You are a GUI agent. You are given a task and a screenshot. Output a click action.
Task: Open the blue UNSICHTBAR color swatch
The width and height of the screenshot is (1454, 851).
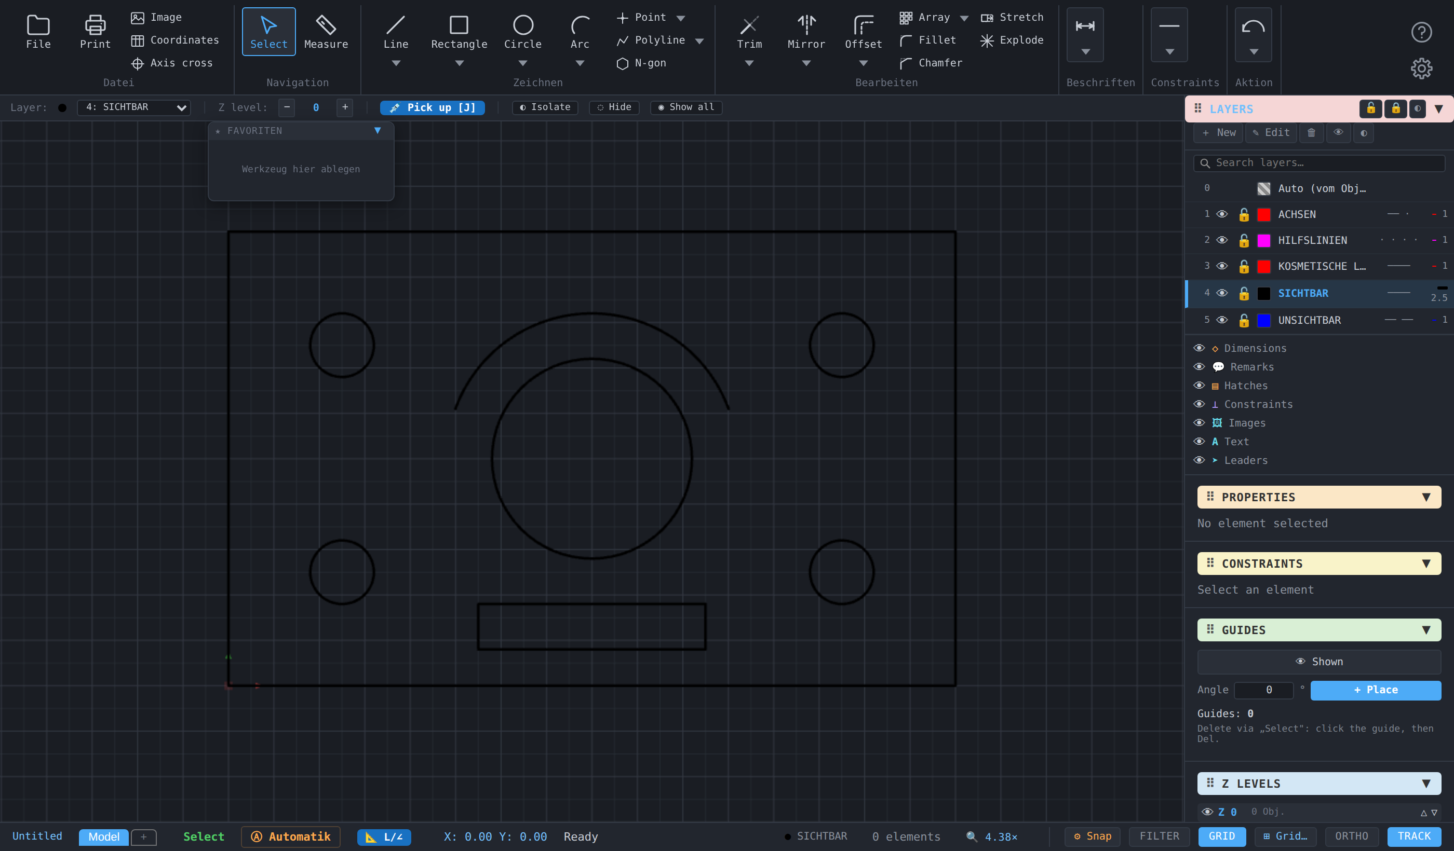(x=1263, y=320)
